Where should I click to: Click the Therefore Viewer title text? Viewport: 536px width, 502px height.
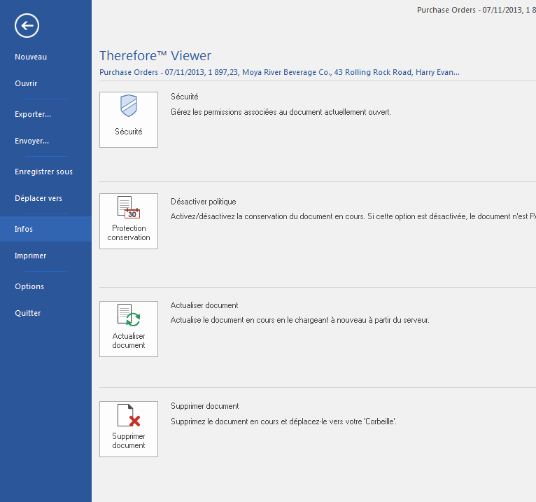[155, 56]
